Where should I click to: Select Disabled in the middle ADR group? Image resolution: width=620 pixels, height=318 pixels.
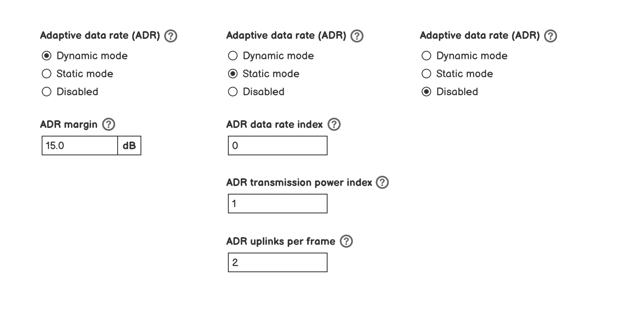232,92
